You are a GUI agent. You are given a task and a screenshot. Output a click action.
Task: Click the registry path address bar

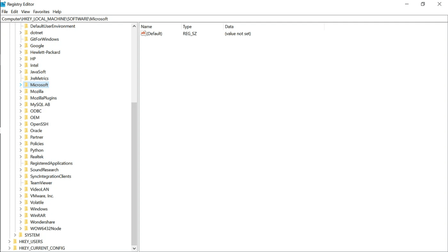point(219,19)
